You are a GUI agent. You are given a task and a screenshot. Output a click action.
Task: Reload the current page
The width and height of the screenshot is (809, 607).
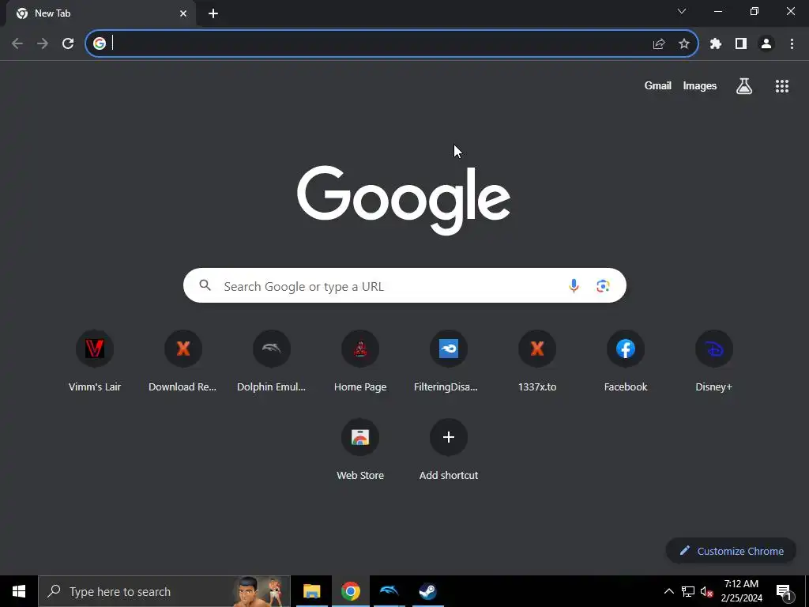pyautogui.click(x=68, y=44)
